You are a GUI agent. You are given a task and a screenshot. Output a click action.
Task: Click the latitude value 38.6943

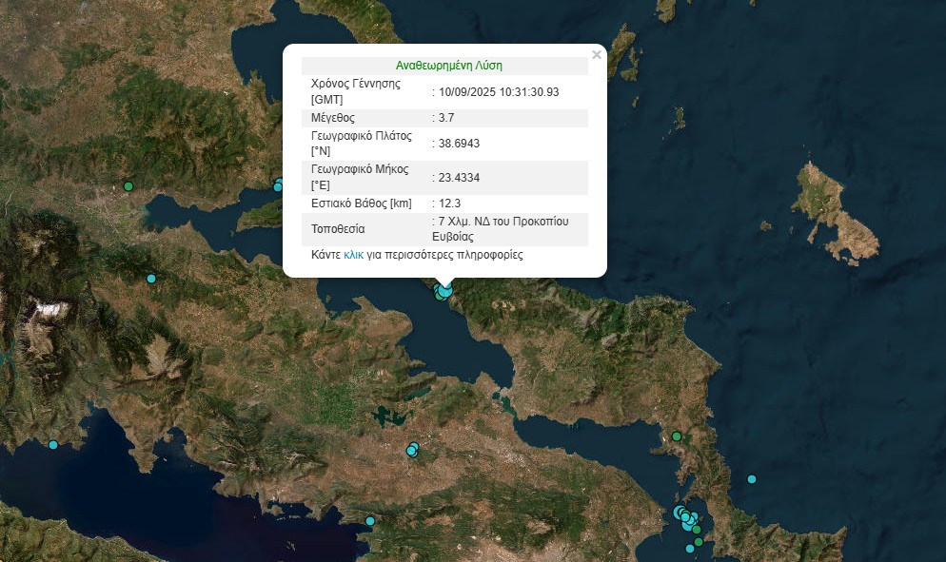tap(458, 143)
